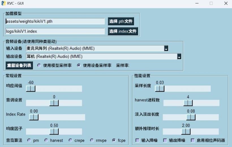Click the 响应阈值 slider handle
The height and width of the screenshot is (147, 232).
tap(31, 89)
